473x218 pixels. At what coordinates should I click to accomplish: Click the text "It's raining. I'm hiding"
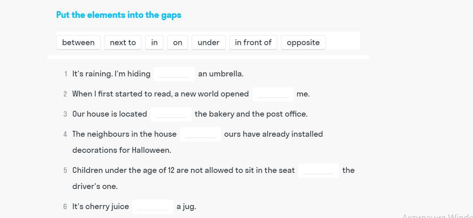click(111, 74)
